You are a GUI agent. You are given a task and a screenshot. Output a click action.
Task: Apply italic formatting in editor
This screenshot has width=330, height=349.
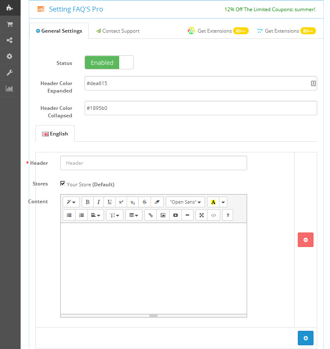pos(98,202)
